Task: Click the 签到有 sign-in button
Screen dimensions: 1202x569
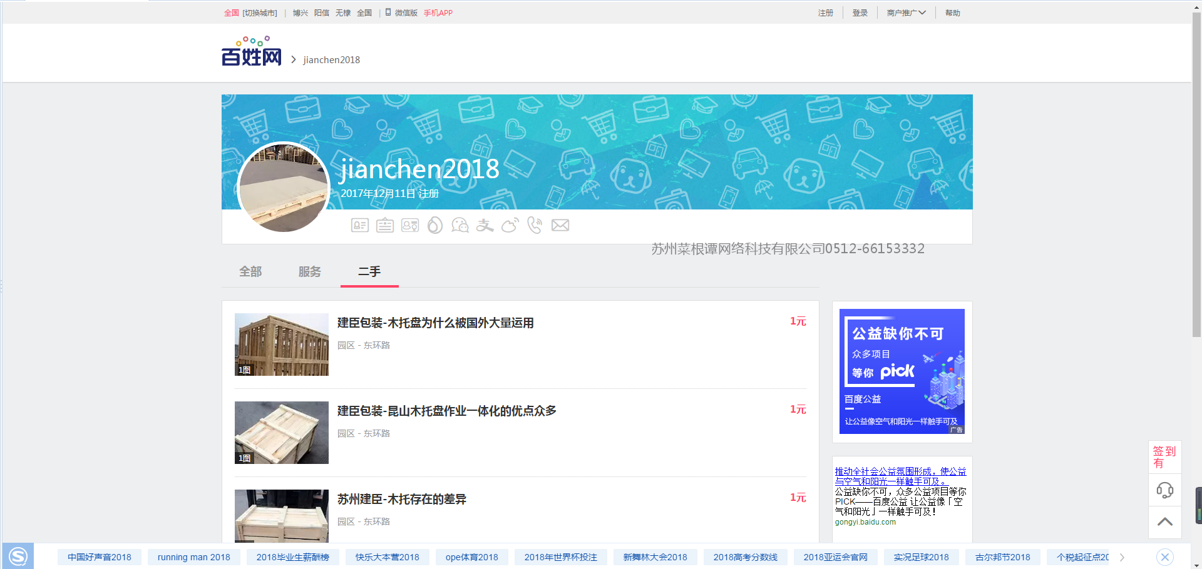Action: (1164, 458)
